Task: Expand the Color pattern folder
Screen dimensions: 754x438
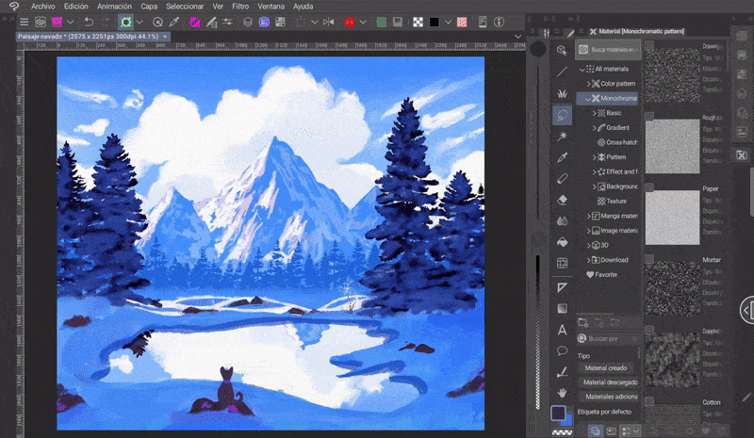Action: pos(588,84)
